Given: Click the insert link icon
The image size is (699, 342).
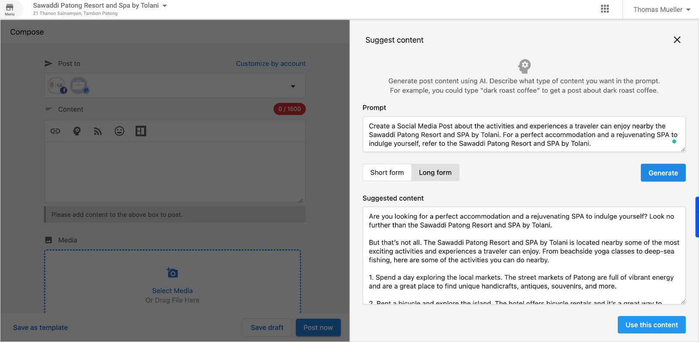Looking at the screenshot, I should pyautogui.click(x=56, y=131).
